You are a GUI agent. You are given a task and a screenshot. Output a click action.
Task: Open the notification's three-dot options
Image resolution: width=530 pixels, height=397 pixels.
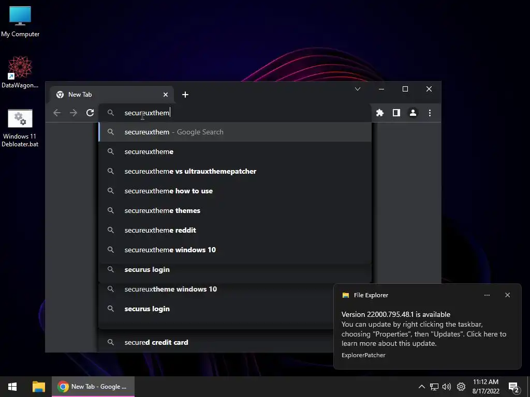coord(487,295)
